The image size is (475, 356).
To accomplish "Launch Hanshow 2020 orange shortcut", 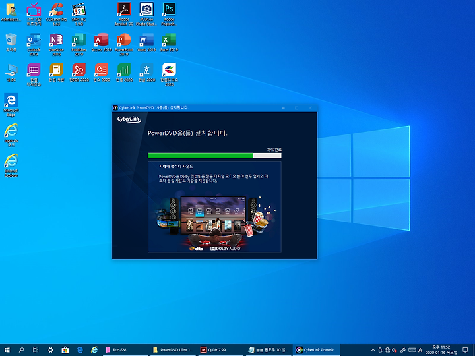I will click(102, 73).
